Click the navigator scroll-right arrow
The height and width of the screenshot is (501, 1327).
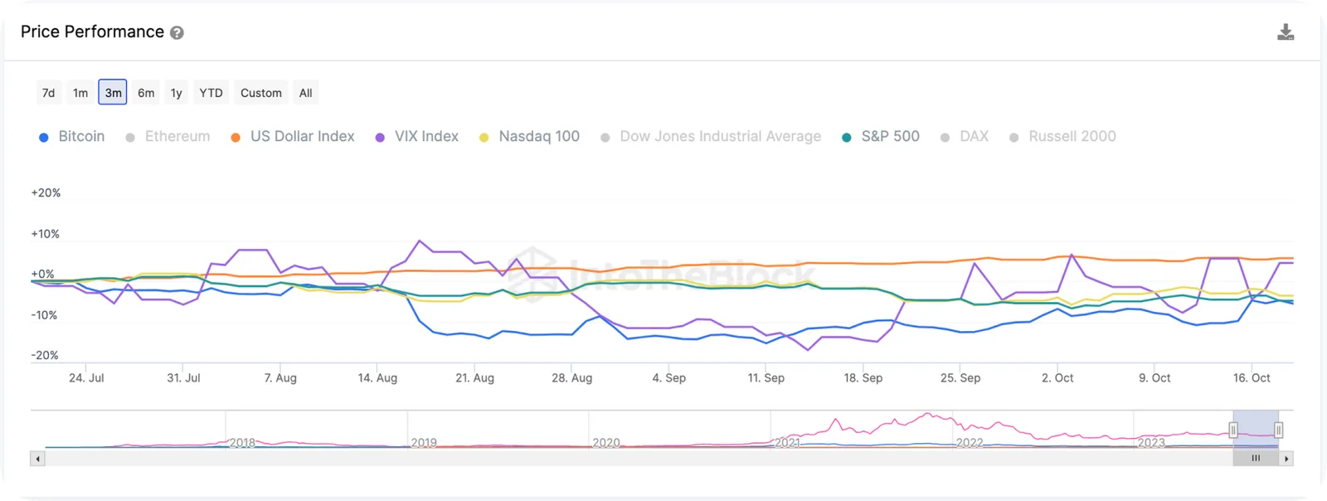1286,459
